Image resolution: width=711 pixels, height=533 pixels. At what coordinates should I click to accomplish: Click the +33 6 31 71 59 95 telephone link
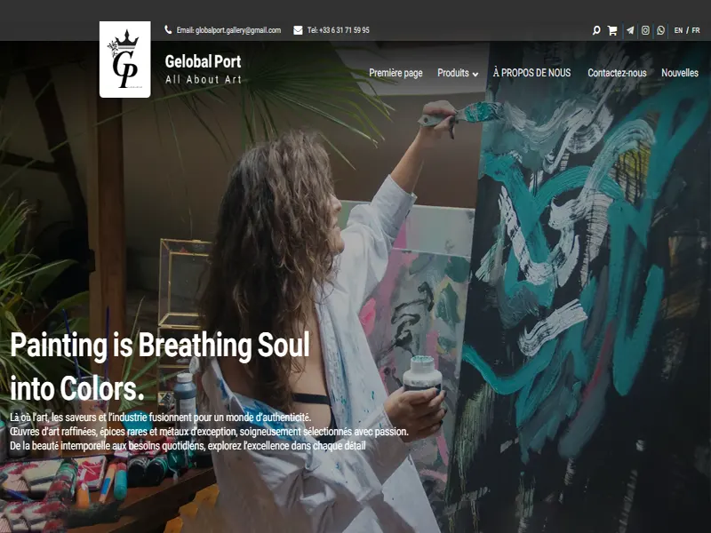tap(344, 30)
